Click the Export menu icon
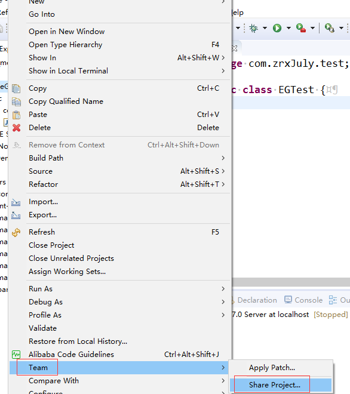The image size is (350, 394). coord(16,215)
